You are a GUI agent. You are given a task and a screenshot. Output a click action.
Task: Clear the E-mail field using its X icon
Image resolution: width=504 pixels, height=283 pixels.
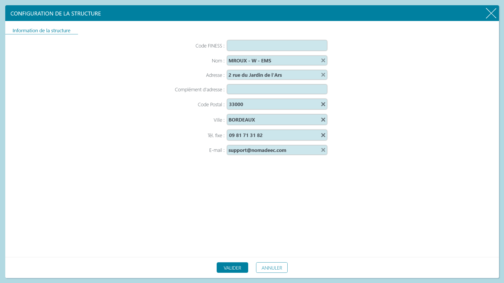[323, 150]
